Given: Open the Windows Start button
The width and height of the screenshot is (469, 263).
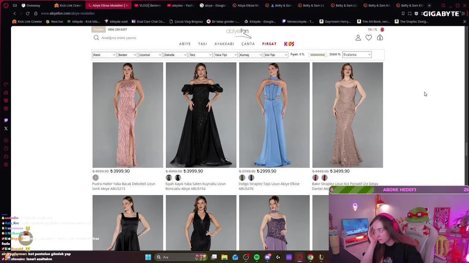Looking at the screenshot, I should [148, 257].
